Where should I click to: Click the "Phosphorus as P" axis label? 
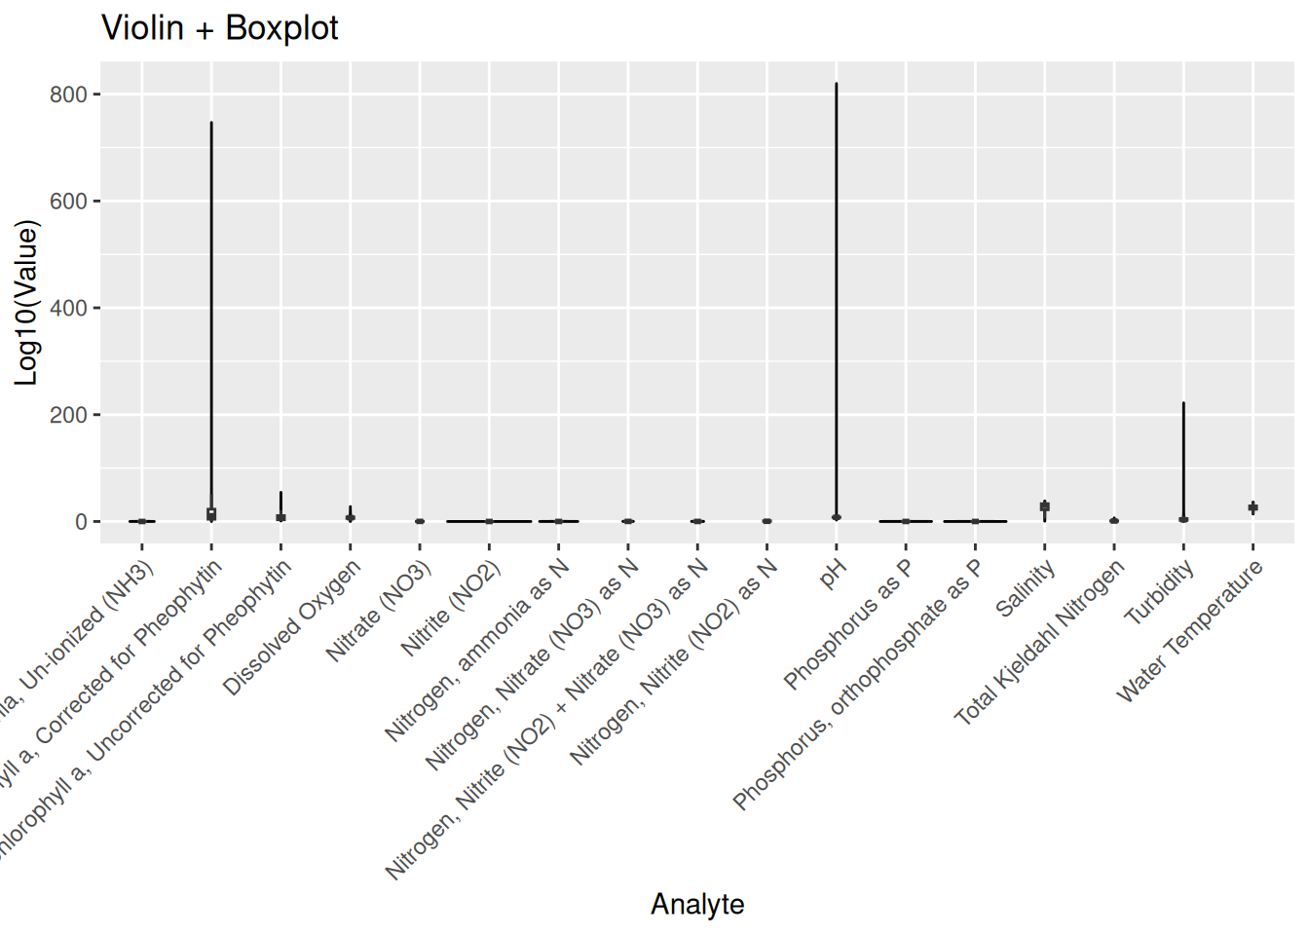click(848, 624)
